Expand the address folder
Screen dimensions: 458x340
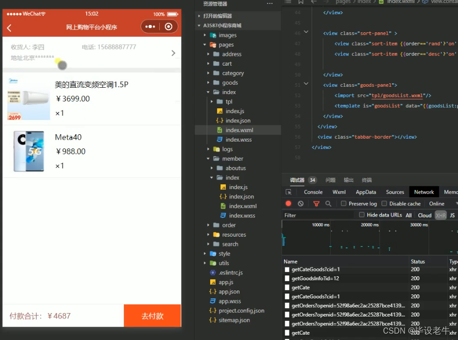point(208,54)
